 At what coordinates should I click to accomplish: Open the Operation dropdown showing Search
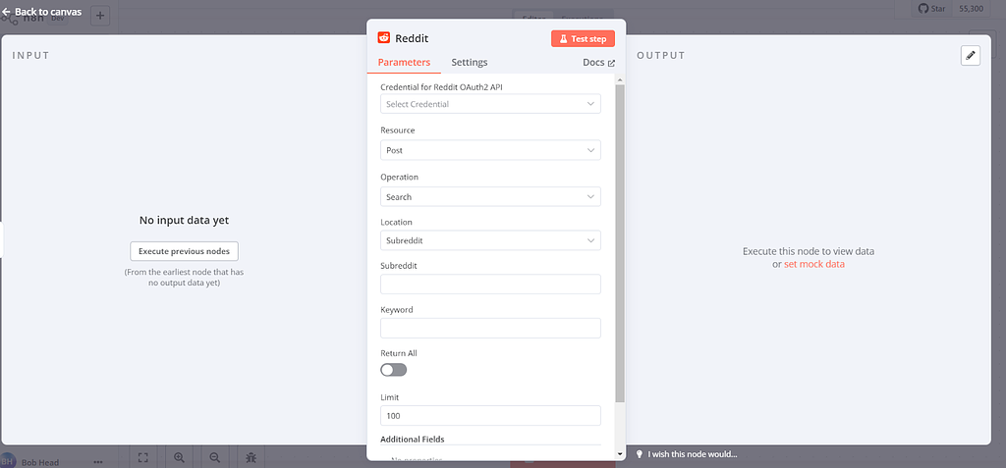[490, 197]
